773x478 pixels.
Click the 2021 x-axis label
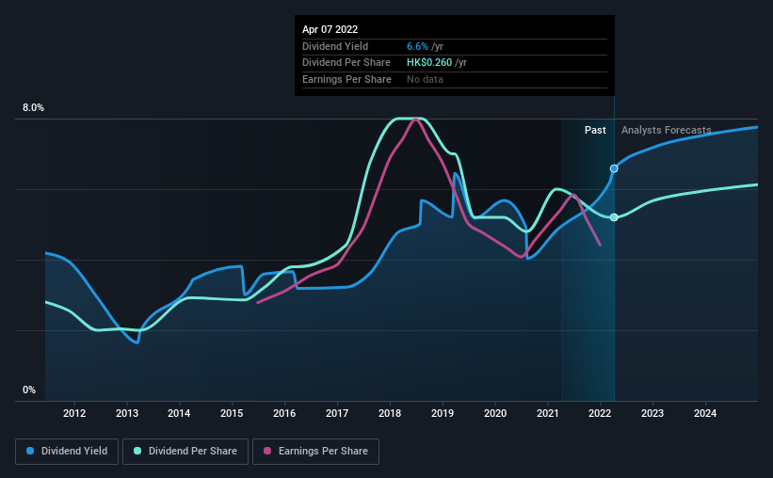click(548, 413)
